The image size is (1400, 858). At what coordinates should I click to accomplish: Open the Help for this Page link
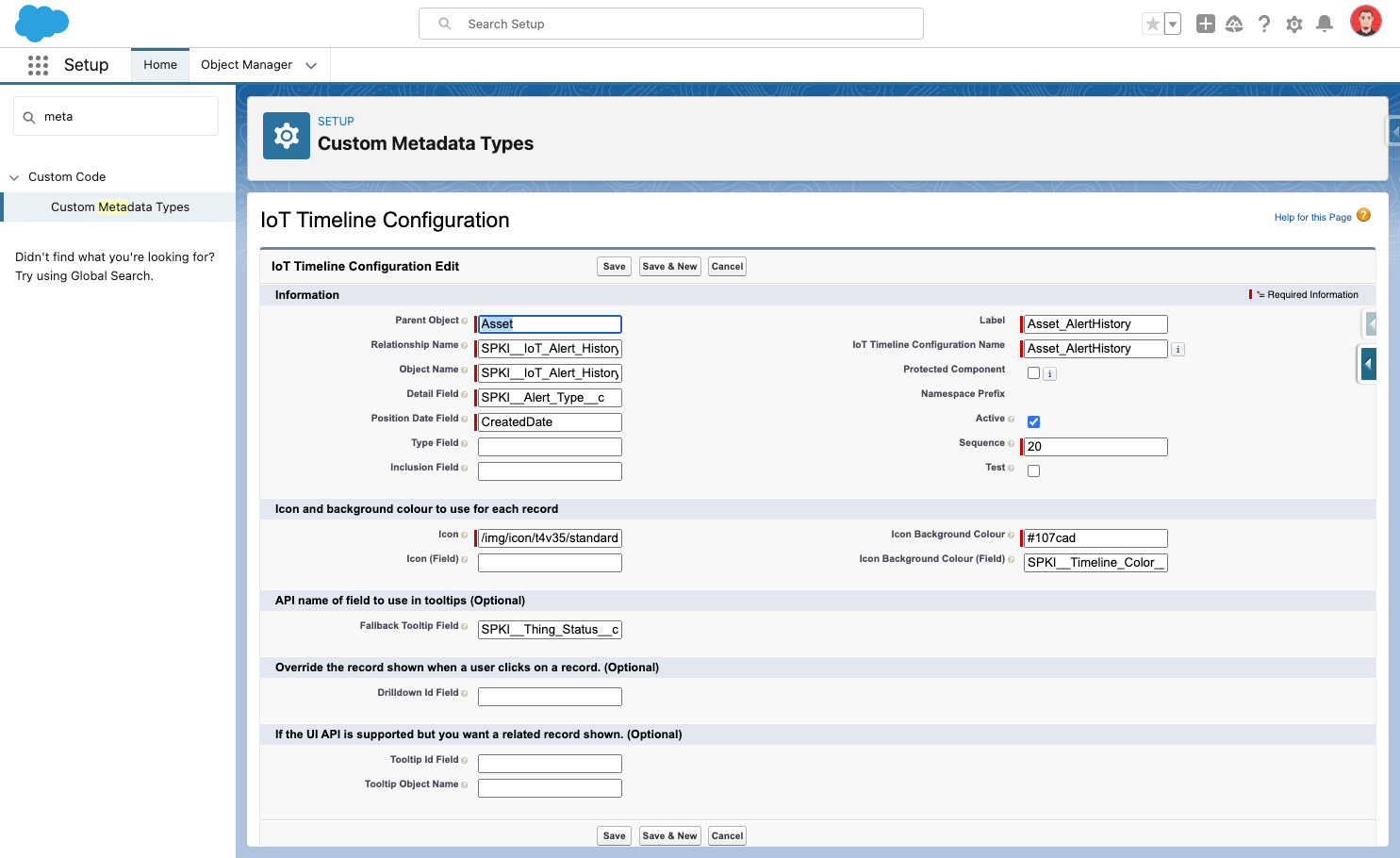coord(1312,218)
